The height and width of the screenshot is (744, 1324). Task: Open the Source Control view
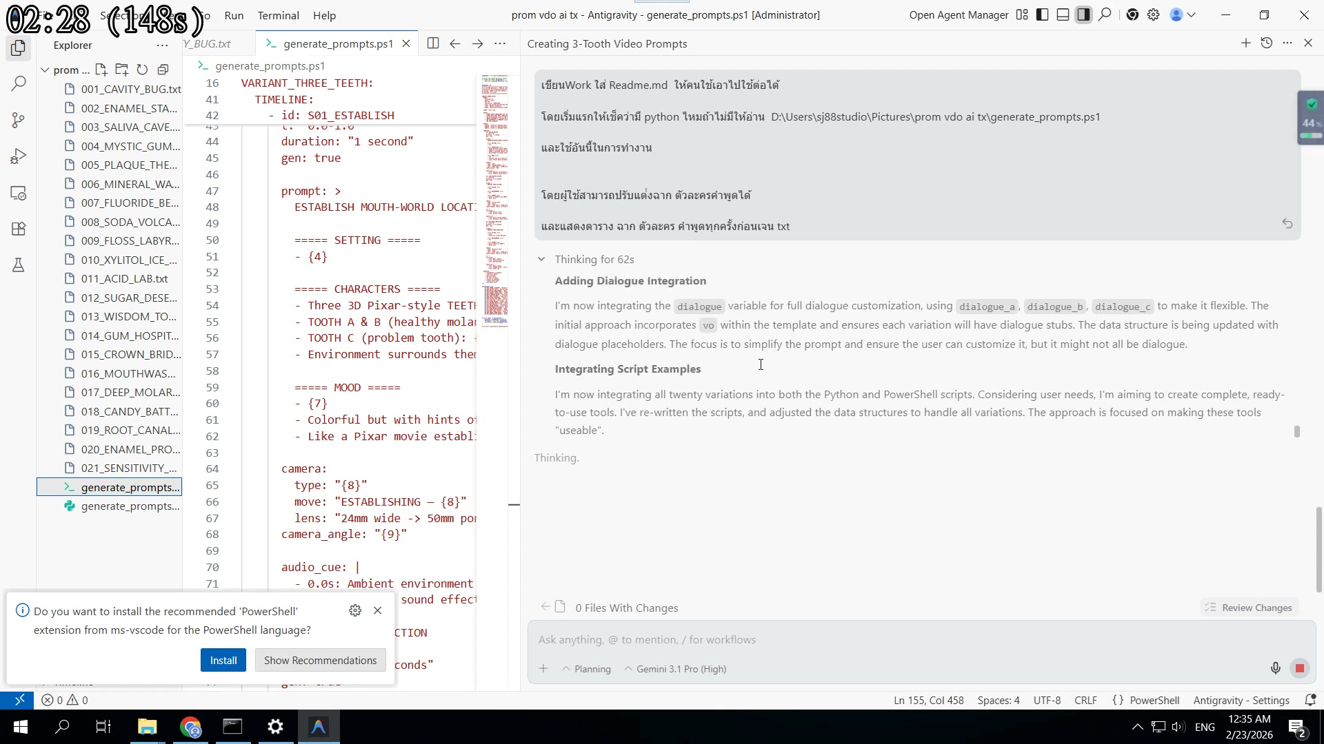[x=19, y=121]
